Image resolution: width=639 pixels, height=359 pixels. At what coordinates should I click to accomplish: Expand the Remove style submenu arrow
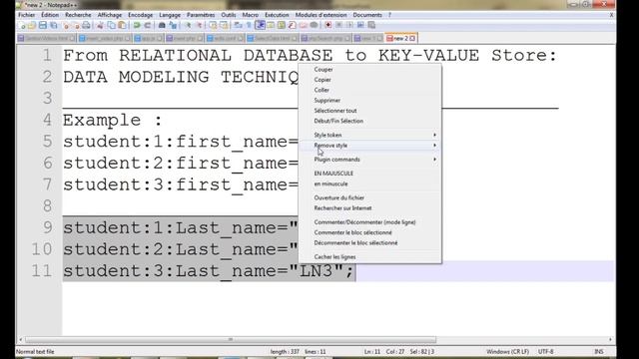click(x=435, y=146)
